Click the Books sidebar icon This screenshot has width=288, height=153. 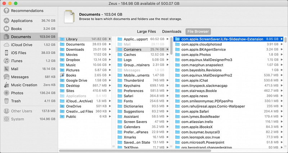pyautogui.click(x=6, y=29)
